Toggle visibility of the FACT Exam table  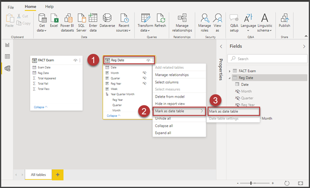75,61
